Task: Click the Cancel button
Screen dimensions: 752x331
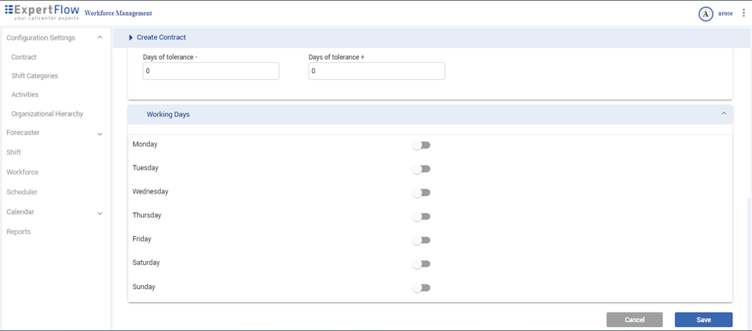Action: pyautogui.click(x=635, y=319)
